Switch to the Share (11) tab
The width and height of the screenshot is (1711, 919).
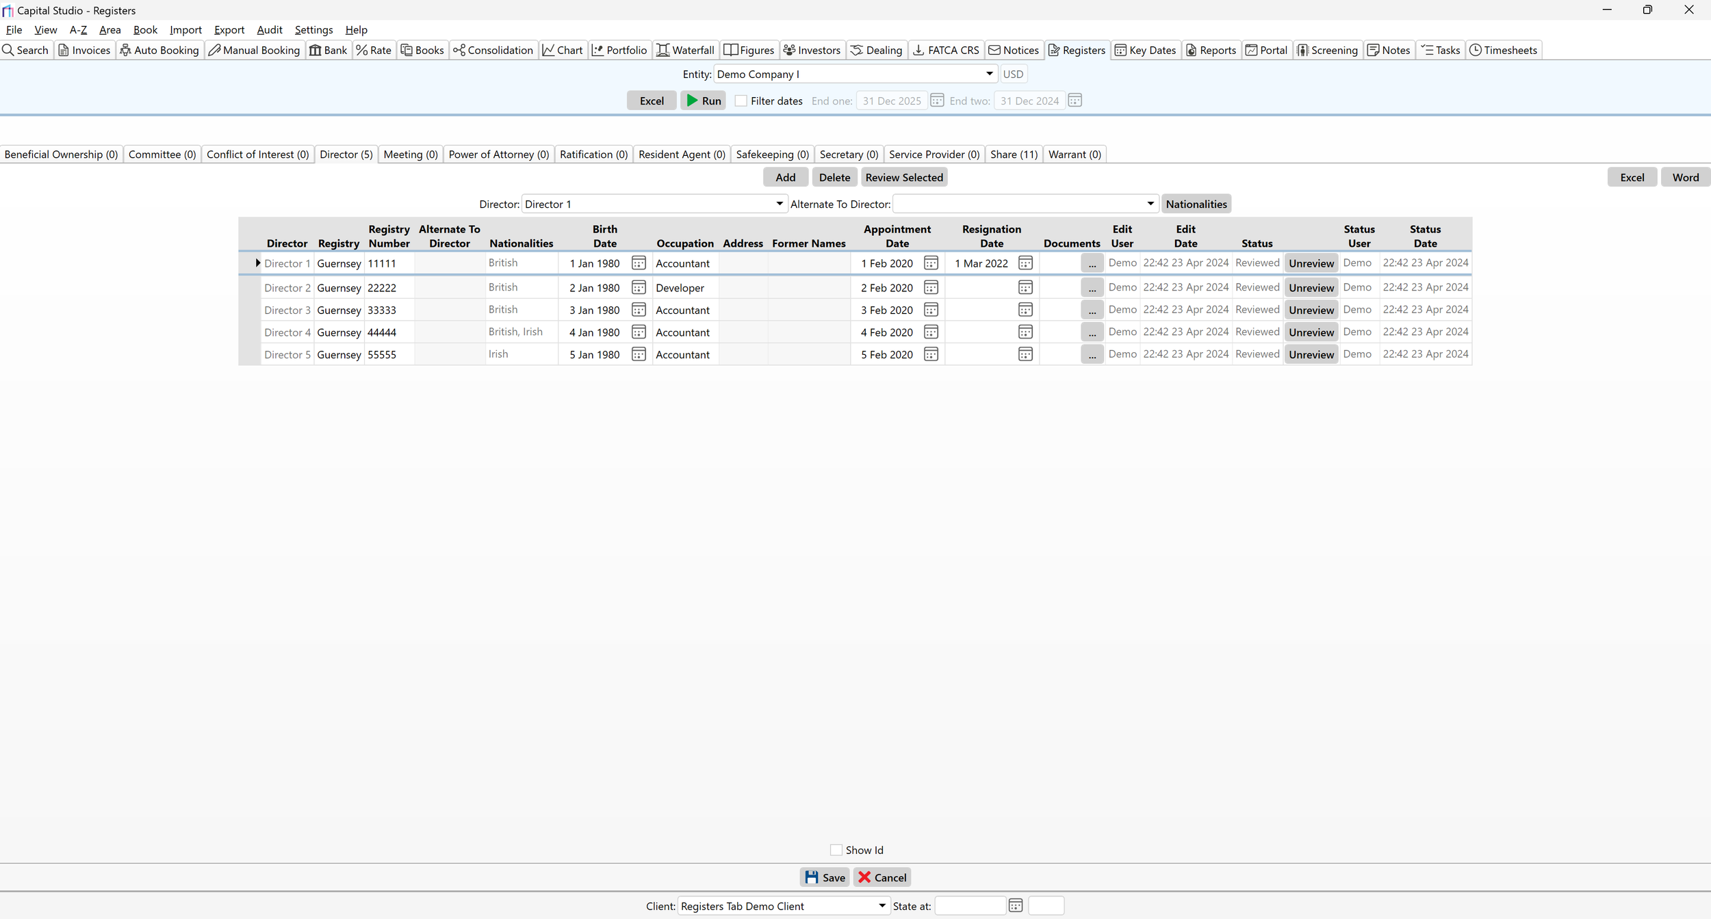point(1014,155)
